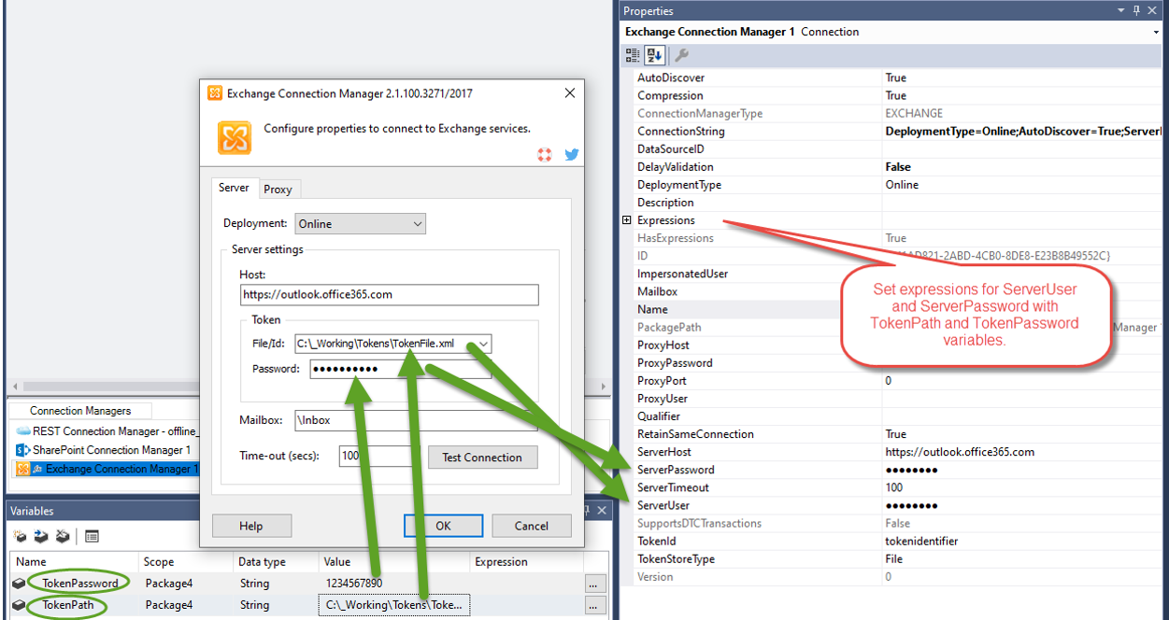Click the lifebuoy support icon in Exchange dialog
The height and width of the screenshot is (620, 1169).
(545, 154)
